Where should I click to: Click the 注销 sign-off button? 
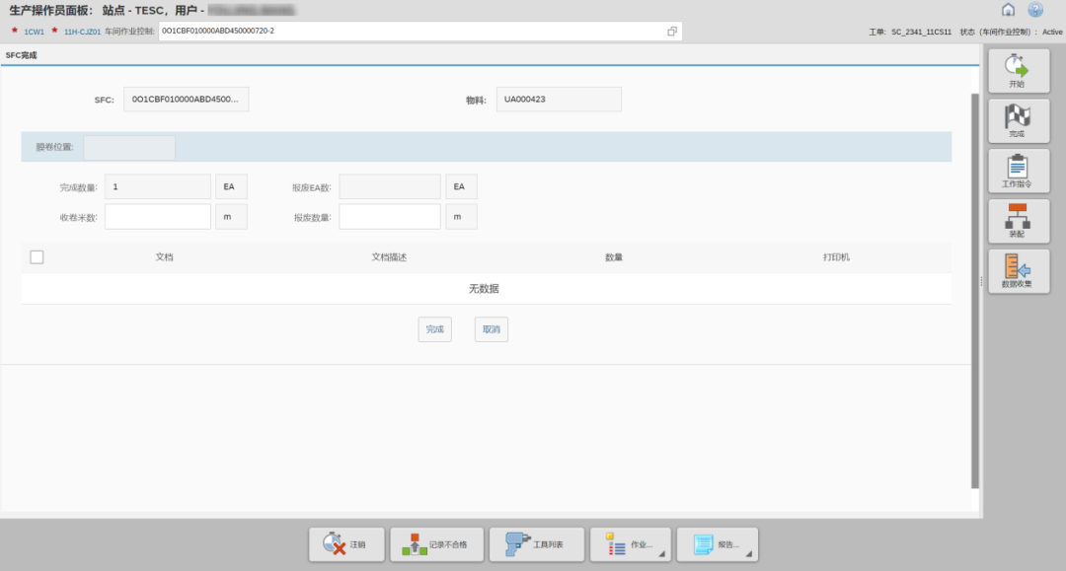pos(346,544)
